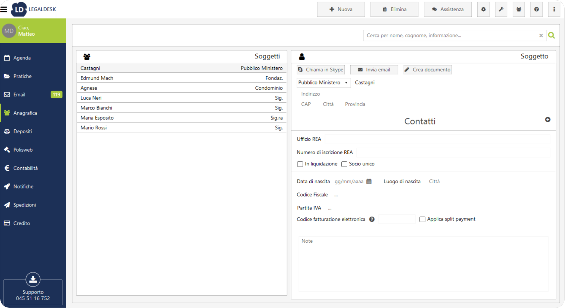Enable the In liquidazione checkbox
565x308 pixels.
[x=300, y=164]
